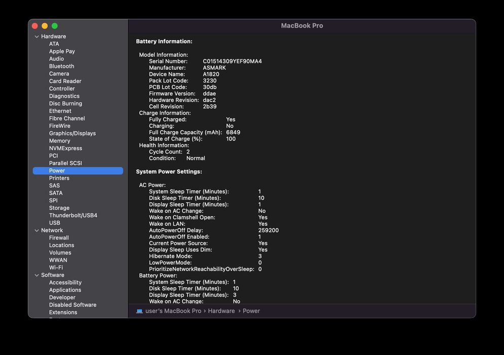
Task: Minimize the window with the yellow button
Action: pyautogui.click(x=45, y=26)
